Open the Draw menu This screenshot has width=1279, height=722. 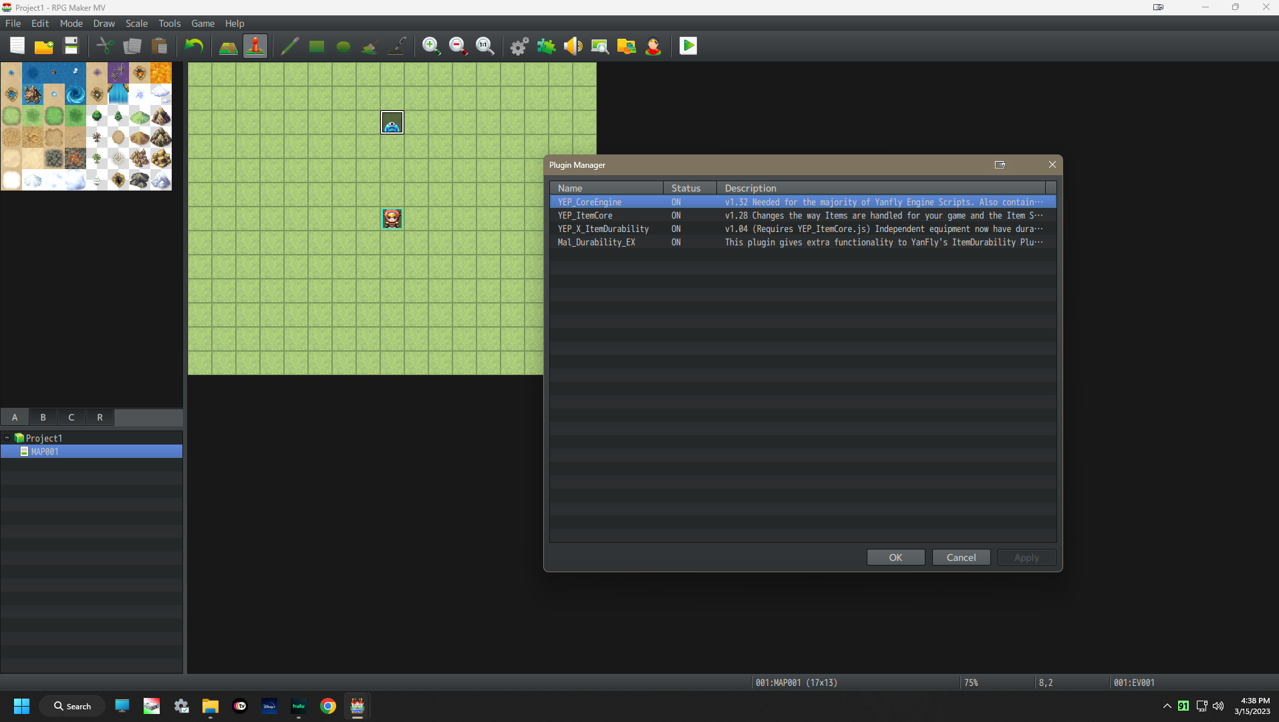(104, 23)
